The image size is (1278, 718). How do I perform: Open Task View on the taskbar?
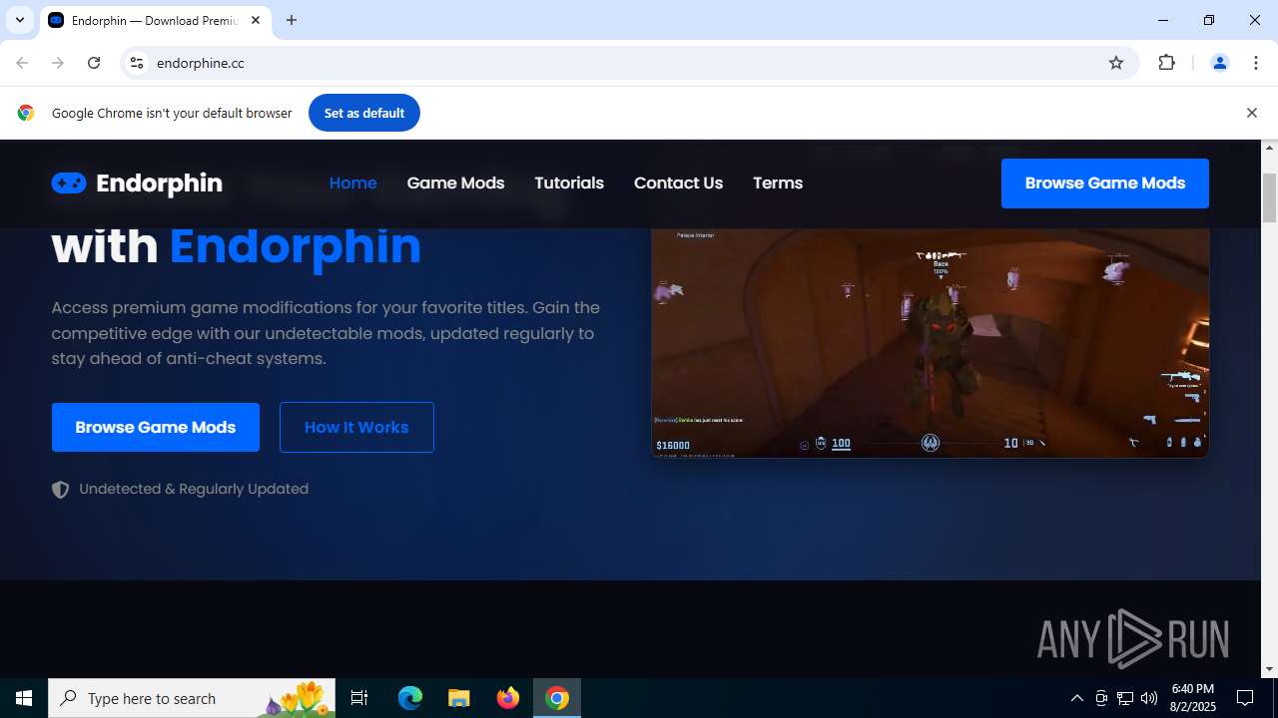click(x=359, y=698)
